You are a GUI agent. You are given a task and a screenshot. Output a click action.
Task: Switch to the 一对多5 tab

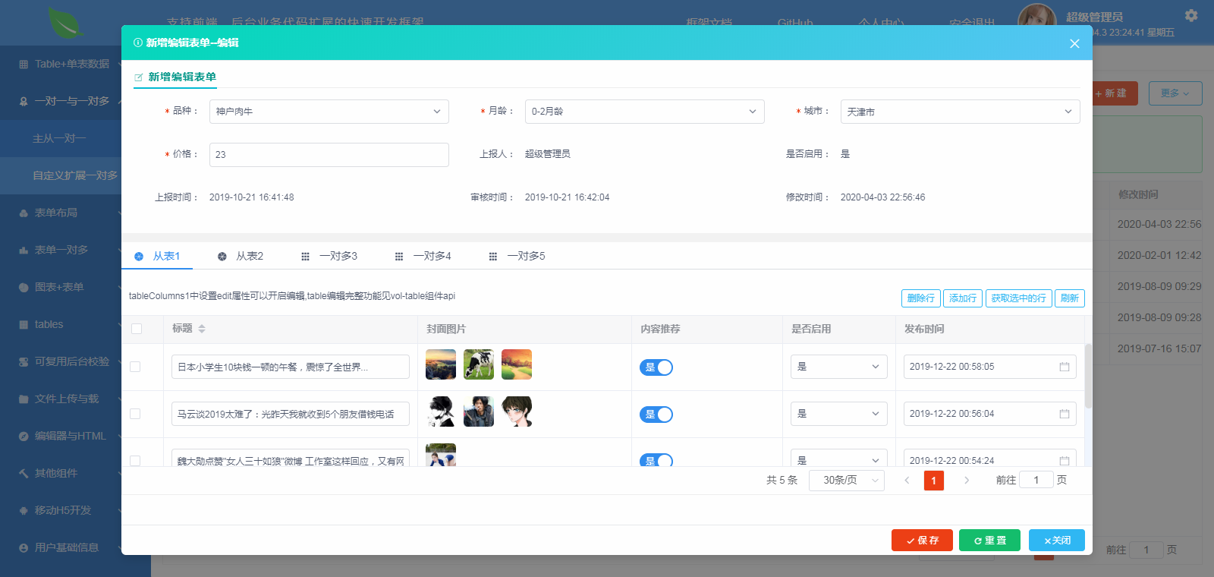tap(517, 257)
